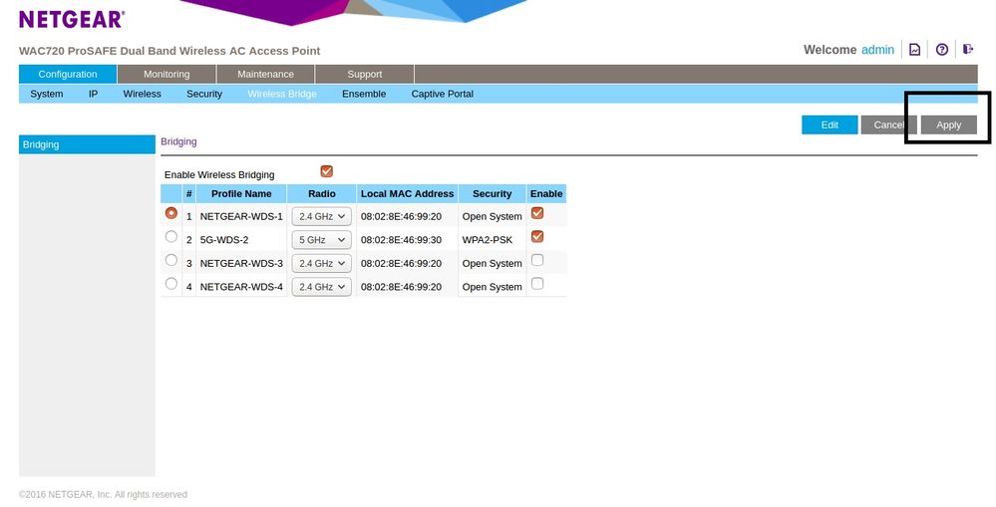
Task: Open the 5 GHz Radio dropdown for 5G-WDS-2
Action: (x=321, y=240)
